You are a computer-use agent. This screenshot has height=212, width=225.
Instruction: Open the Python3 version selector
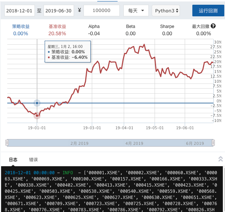[x=166, y=11]
